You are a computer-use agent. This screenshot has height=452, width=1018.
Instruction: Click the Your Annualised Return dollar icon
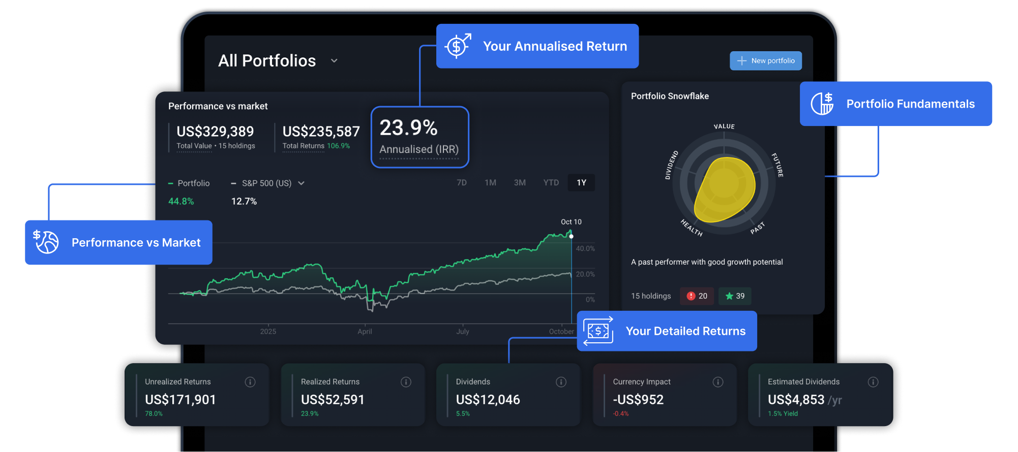(x=458, y=46)
